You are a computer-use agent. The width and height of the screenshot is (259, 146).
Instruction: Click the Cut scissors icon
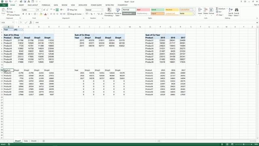tap(8, 9)
